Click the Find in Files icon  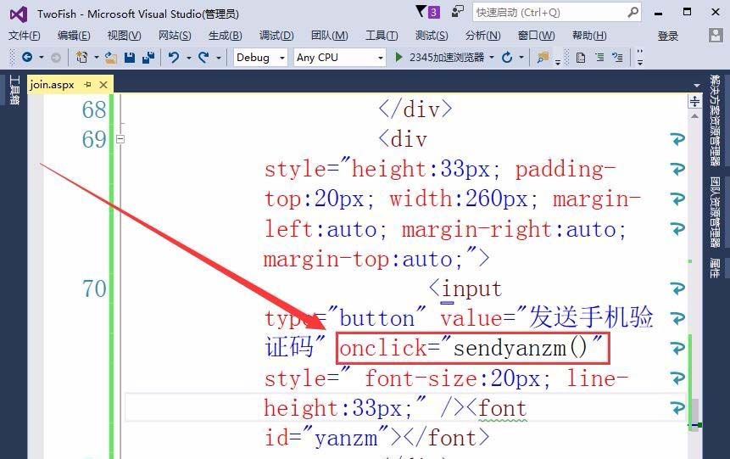543,58
